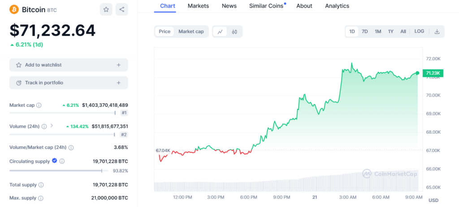The height and width of the screenshot is (207, 459).
Task: Click plus icon in Track in portfolio
Action: click(118, 83)
